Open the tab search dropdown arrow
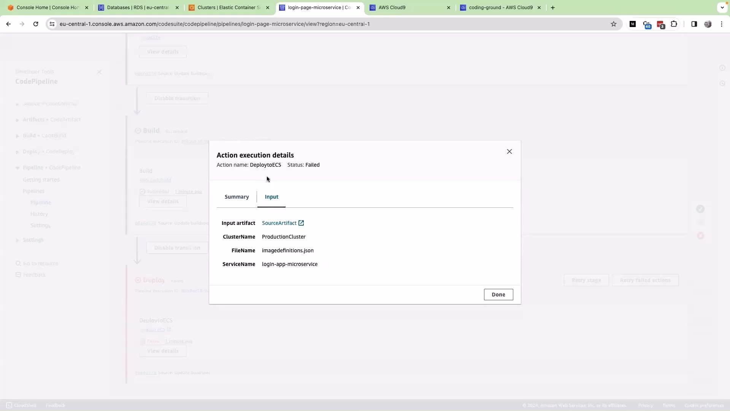Screen dimensions: 730x411 (722, 8)
